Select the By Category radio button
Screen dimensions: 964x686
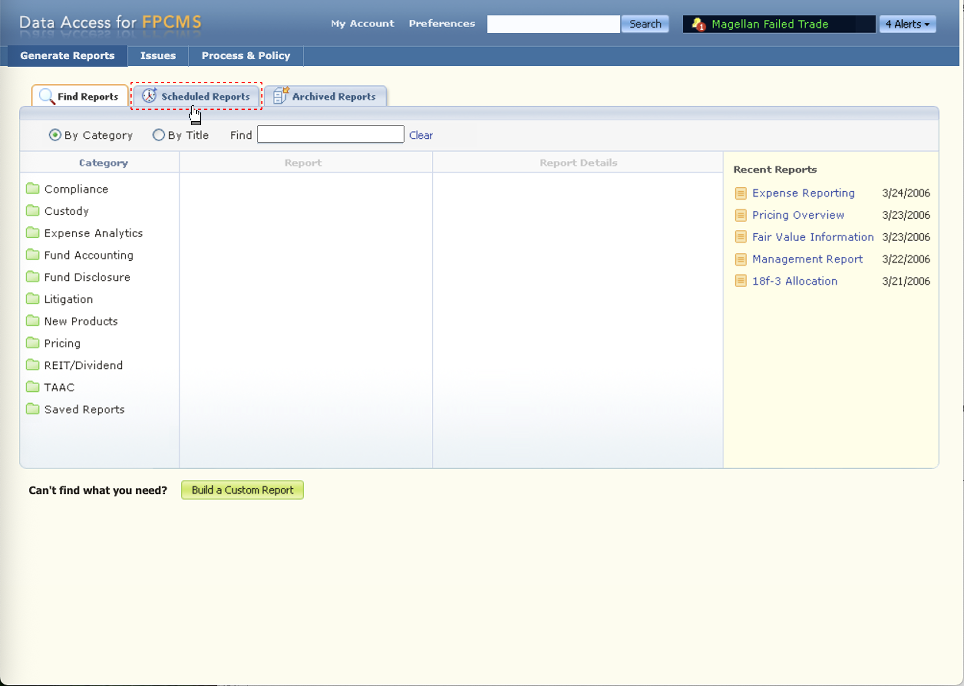(x=55, y=135)
